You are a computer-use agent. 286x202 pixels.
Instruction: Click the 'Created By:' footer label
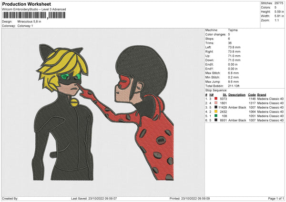tap(10, 198)
